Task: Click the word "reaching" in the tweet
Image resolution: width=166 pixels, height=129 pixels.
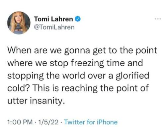Action: point(79,89)
